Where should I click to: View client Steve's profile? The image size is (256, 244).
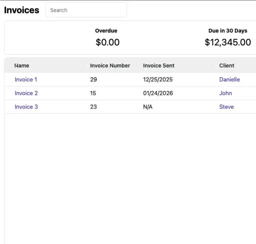pyautogui.click(x=226, y=107)
